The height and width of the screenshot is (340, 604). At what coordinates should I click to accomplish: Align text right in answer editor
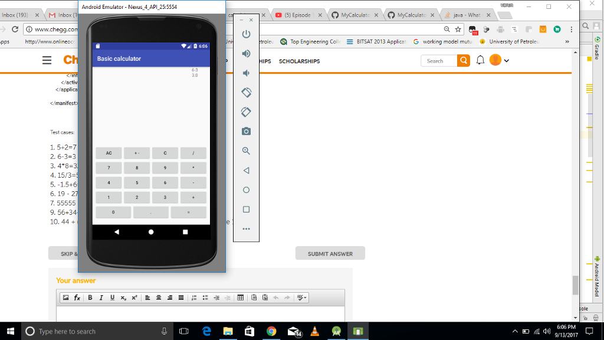coord(170,297)
